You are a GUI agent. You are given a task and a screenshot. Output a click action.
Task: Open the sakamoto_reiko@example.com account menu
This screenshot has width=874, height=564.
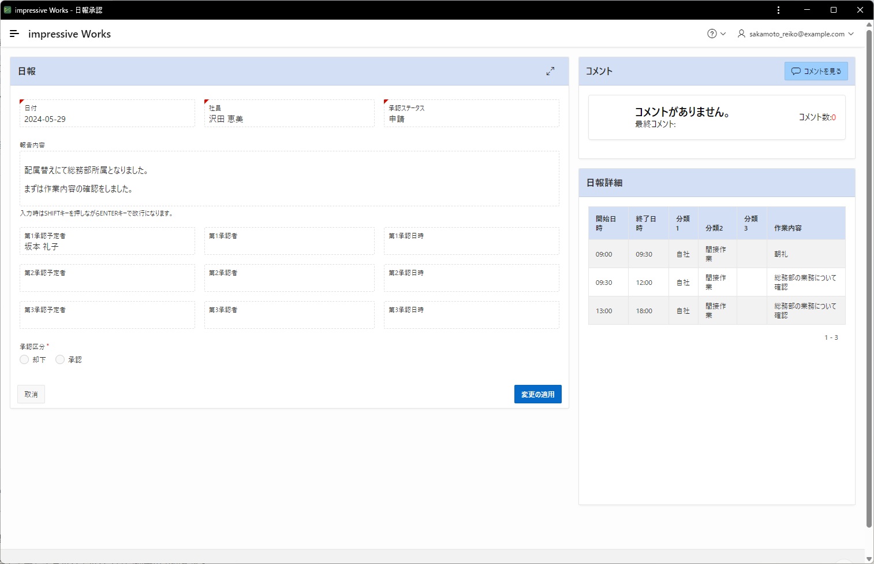pos(797,34)
